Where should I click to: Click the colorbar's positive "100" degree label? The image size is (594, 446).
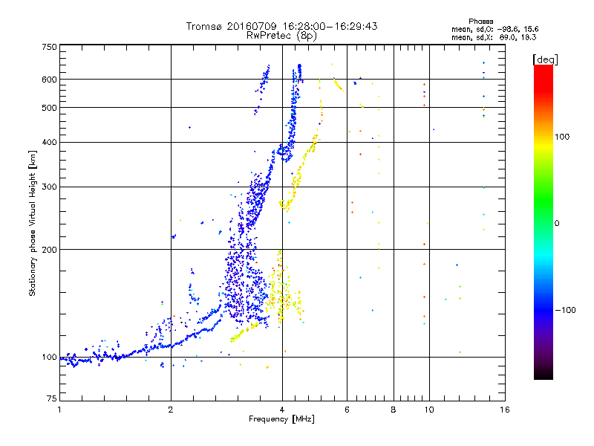point(562,137)
